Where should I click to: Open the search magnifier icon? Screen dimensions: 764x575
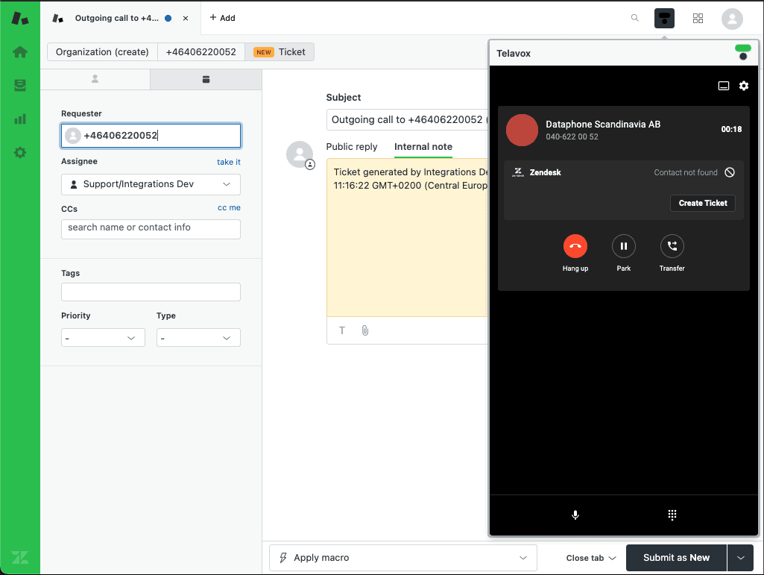click(634, 18)
